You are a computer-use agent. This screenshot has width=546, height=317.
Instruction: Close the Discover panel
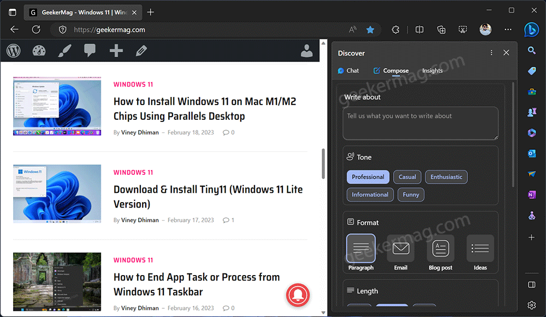[x=506, y=52]
